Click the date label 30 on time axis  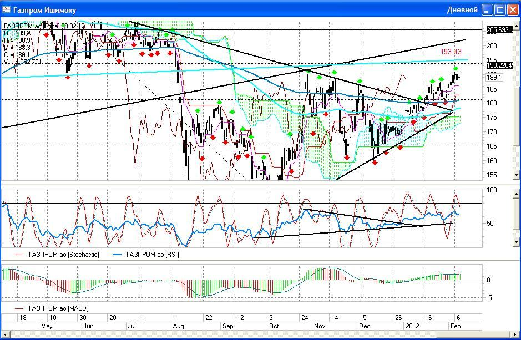coord(83,318)
